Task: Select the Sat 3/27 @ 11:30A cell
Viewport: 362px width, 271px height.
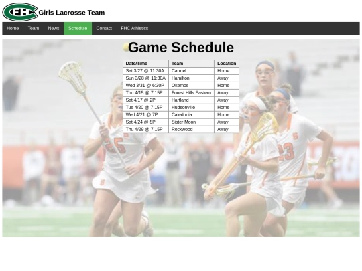Action: pyautogui.click(x=145, y=71)
